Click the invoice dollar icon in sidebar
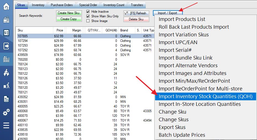The width and height of the screenshot is (257, 140). click(x=6, y=33)
